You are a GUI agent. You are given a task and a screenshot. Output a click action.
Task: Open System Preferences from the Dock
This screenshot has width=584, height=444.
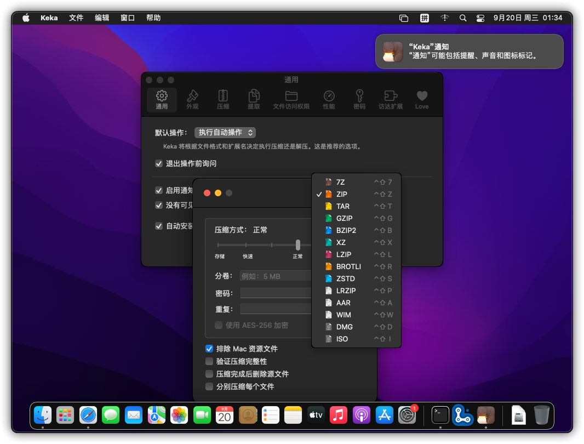coord(407,415)
